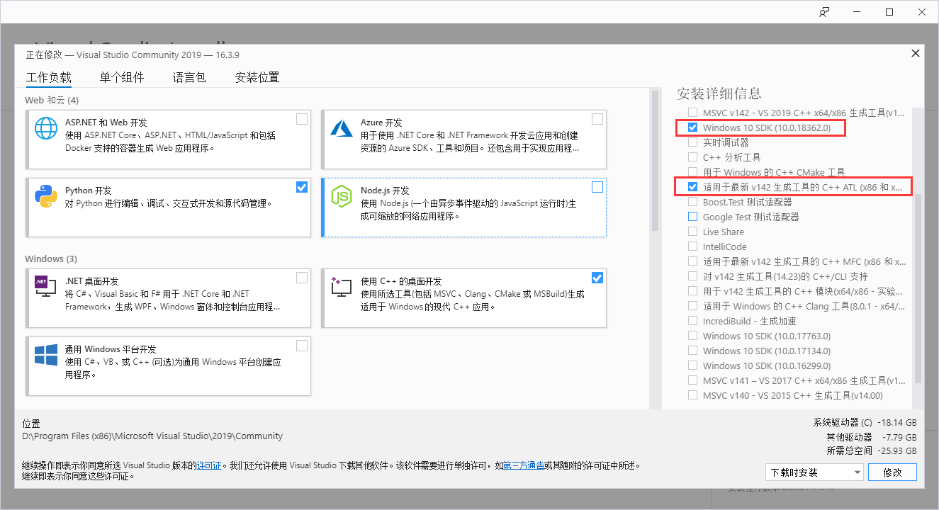Viewport: 939px width, 510px height.
Task: Click the C++ desktop development icon
Action: click(342, 286)
